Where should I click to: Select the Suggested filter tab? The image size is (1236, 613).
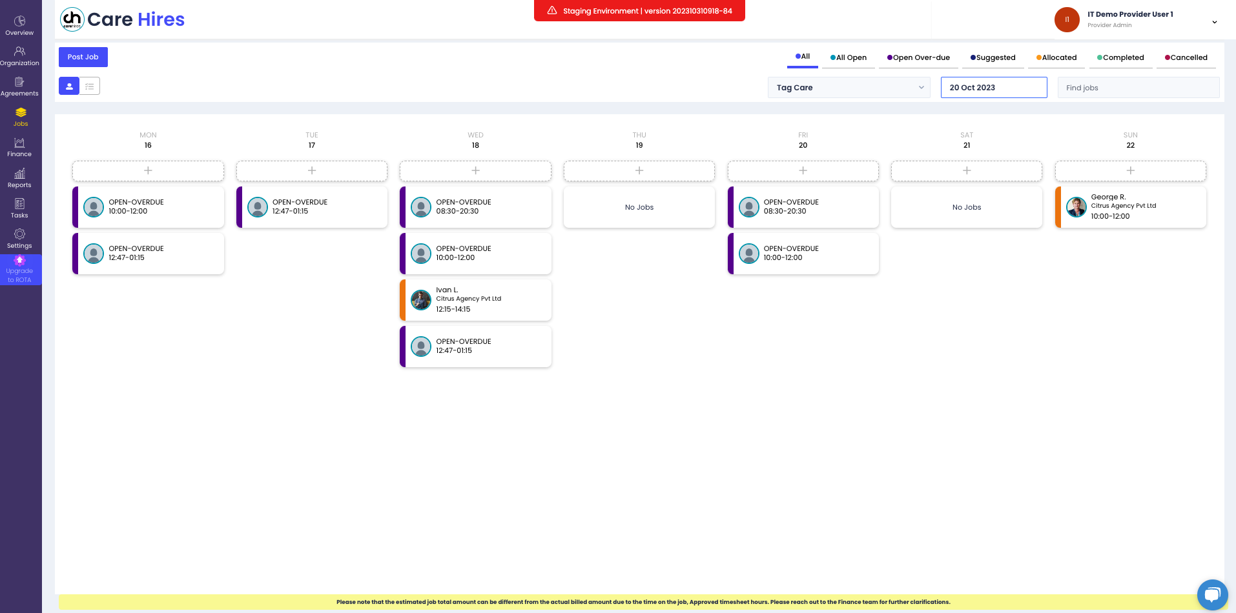[993, 57]
